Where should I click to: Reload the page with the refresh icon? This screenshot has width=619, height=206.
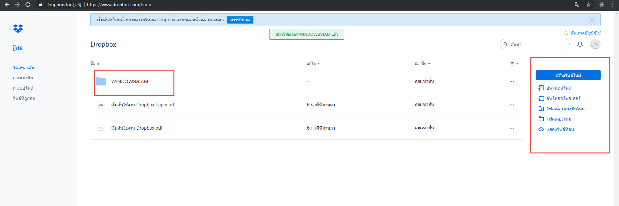coord(28,5)
